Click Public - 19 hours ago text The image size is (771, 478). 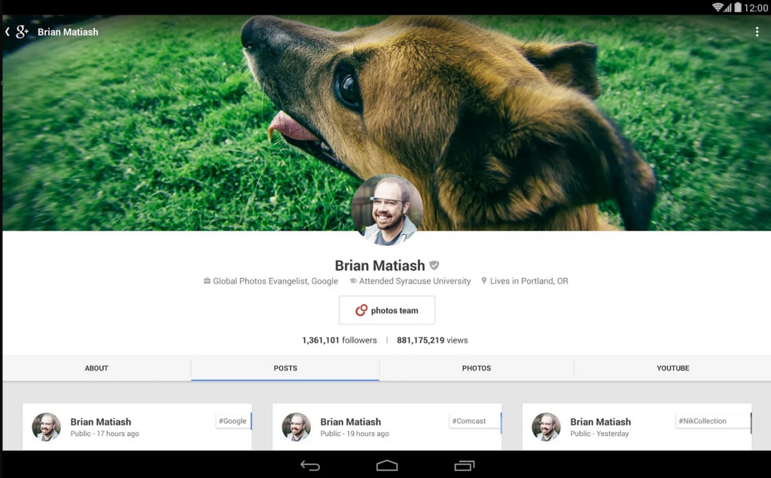(x=355, y=434)
